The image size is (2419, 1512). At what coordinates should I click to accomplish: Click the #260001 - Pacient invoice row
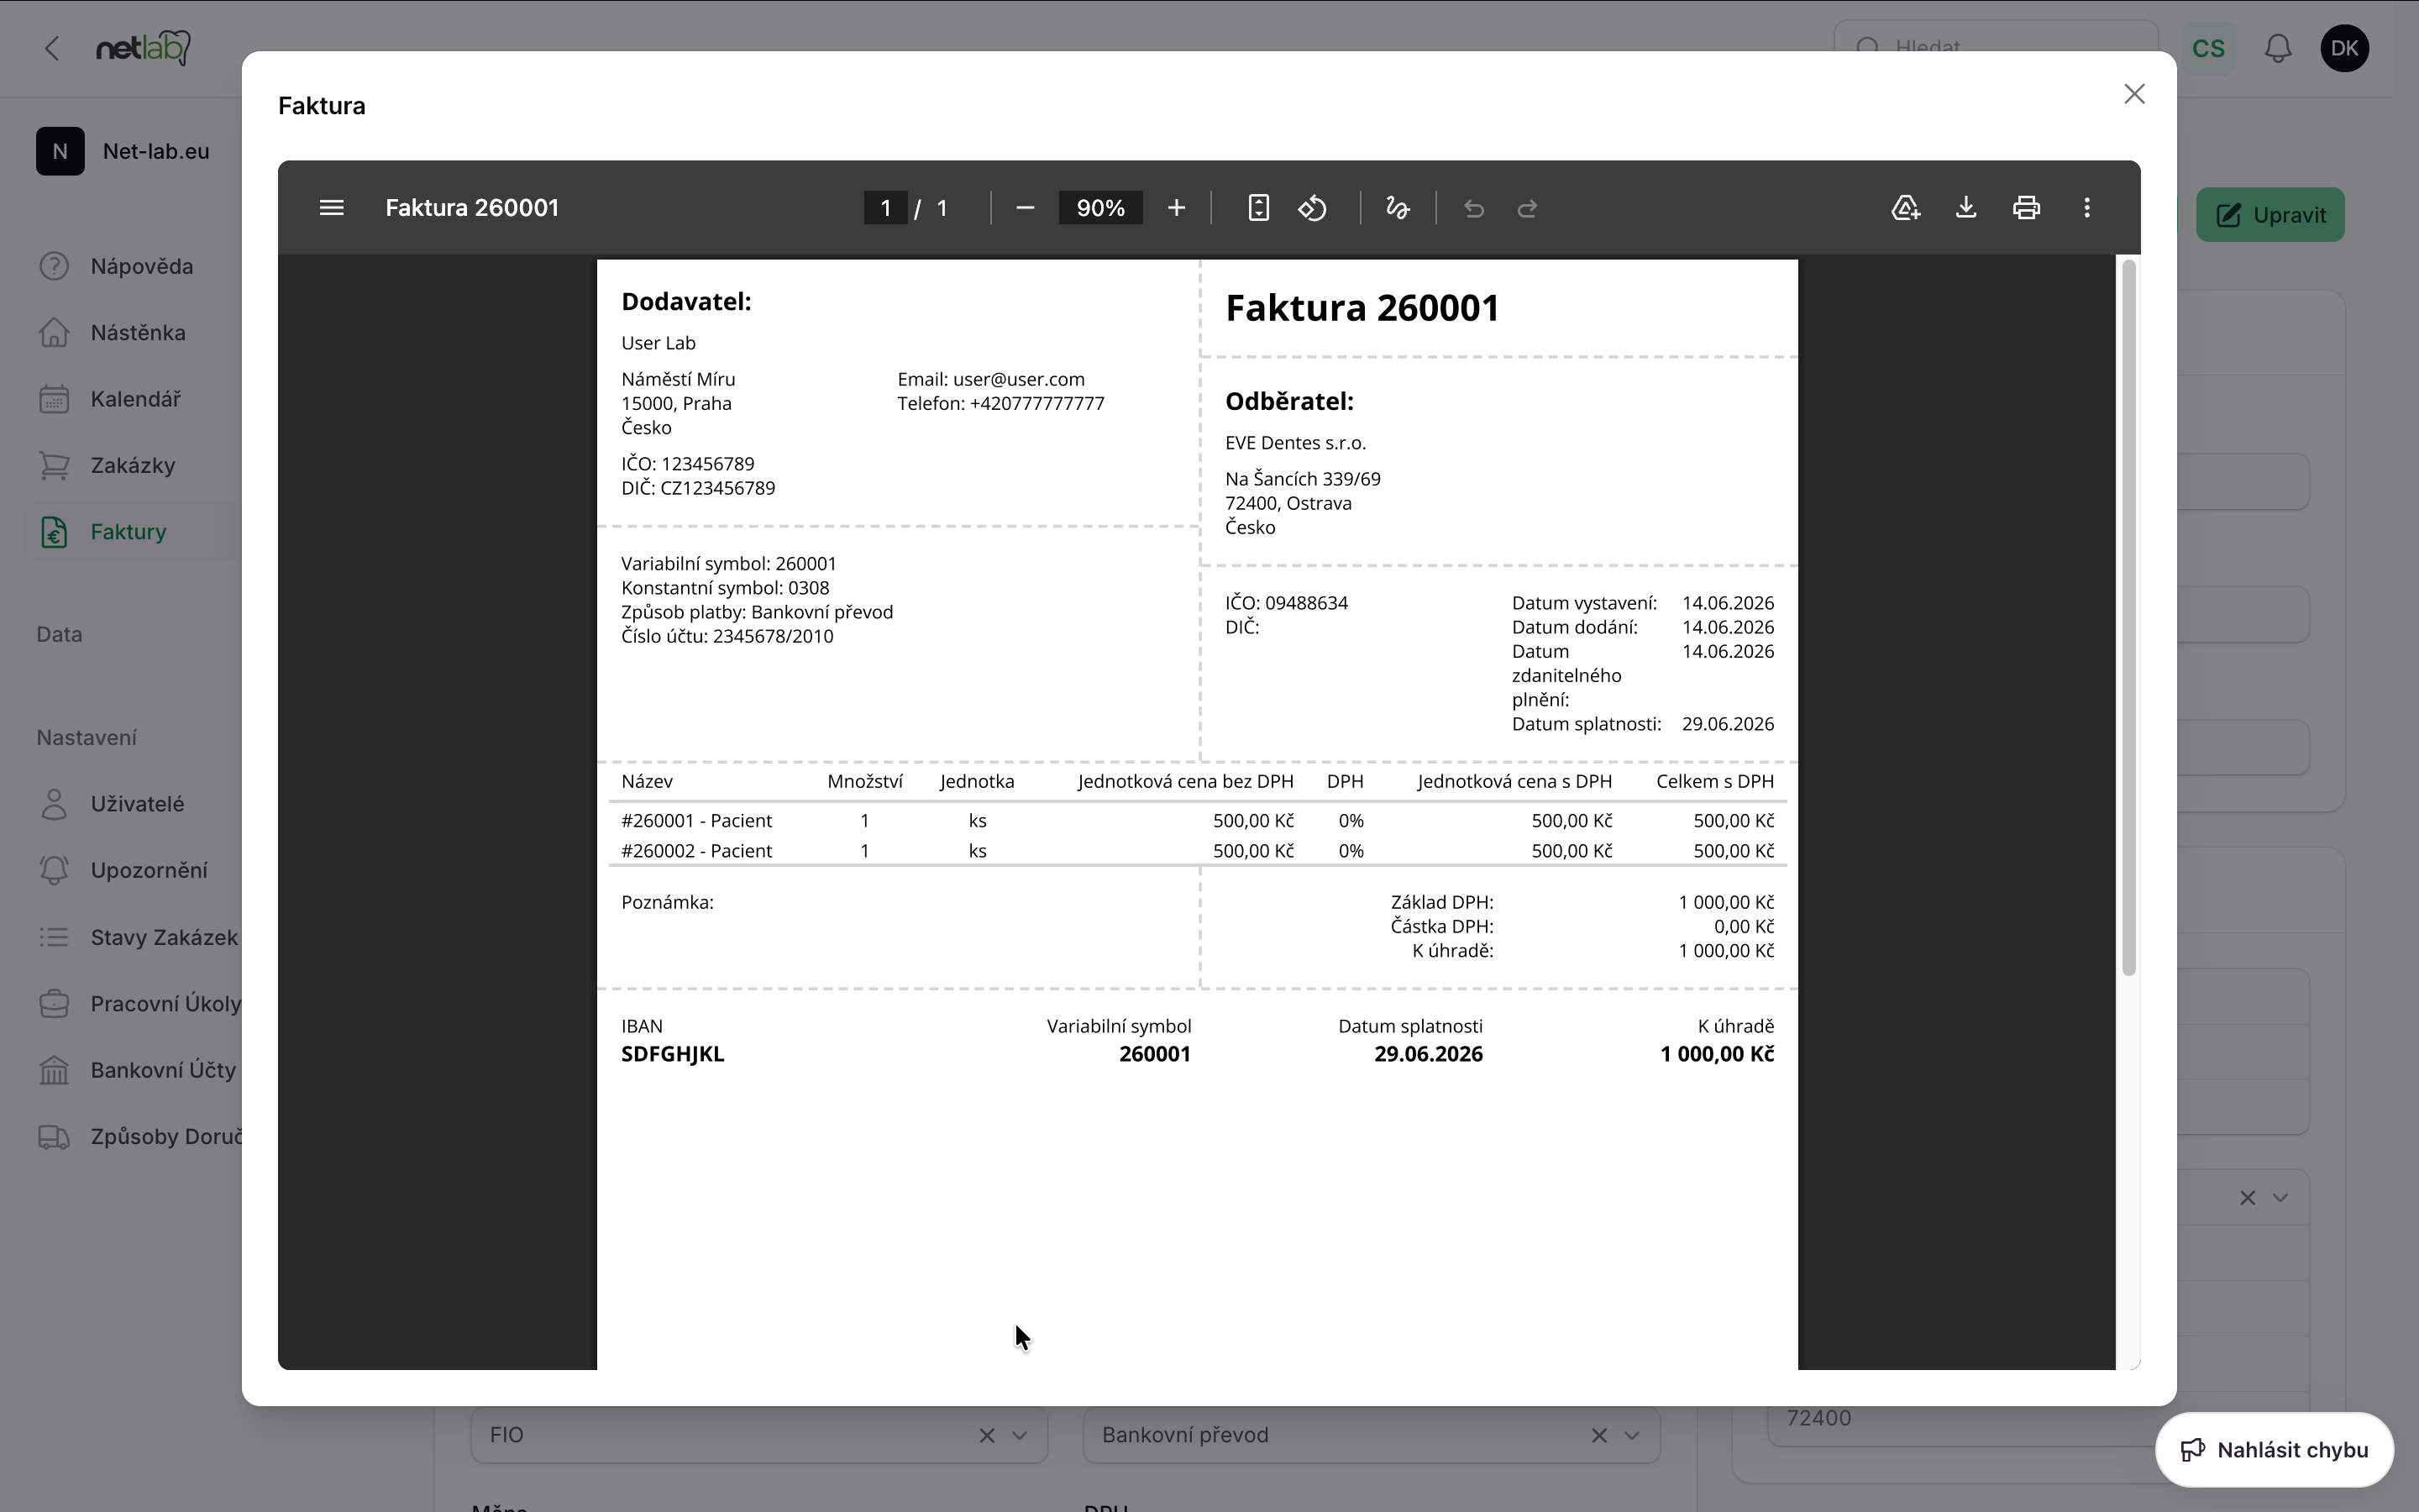click(1198, 821)
